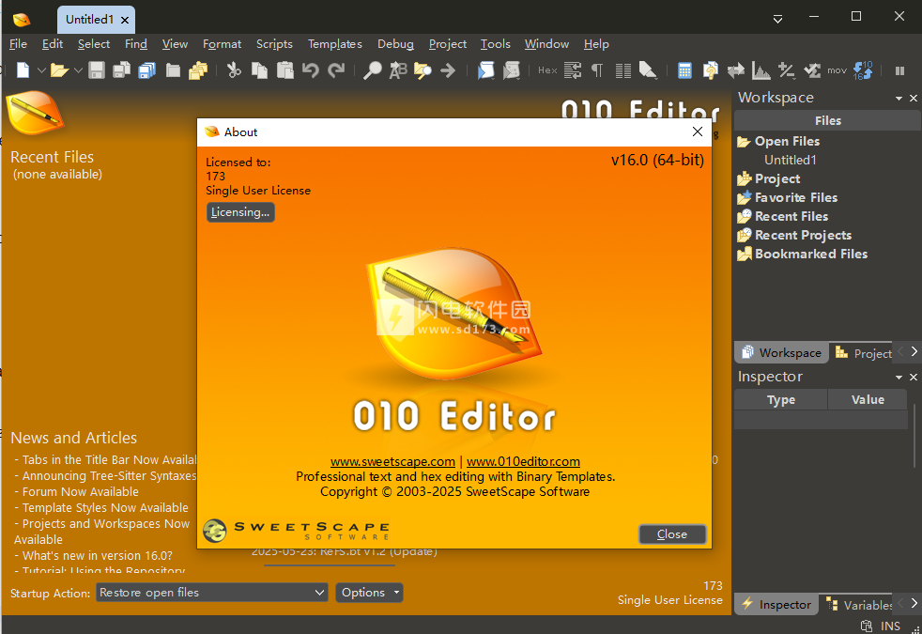Click the Find in Files icon
Screen dimensions: 922x634
pyautogui.click(x=423, y=70)
